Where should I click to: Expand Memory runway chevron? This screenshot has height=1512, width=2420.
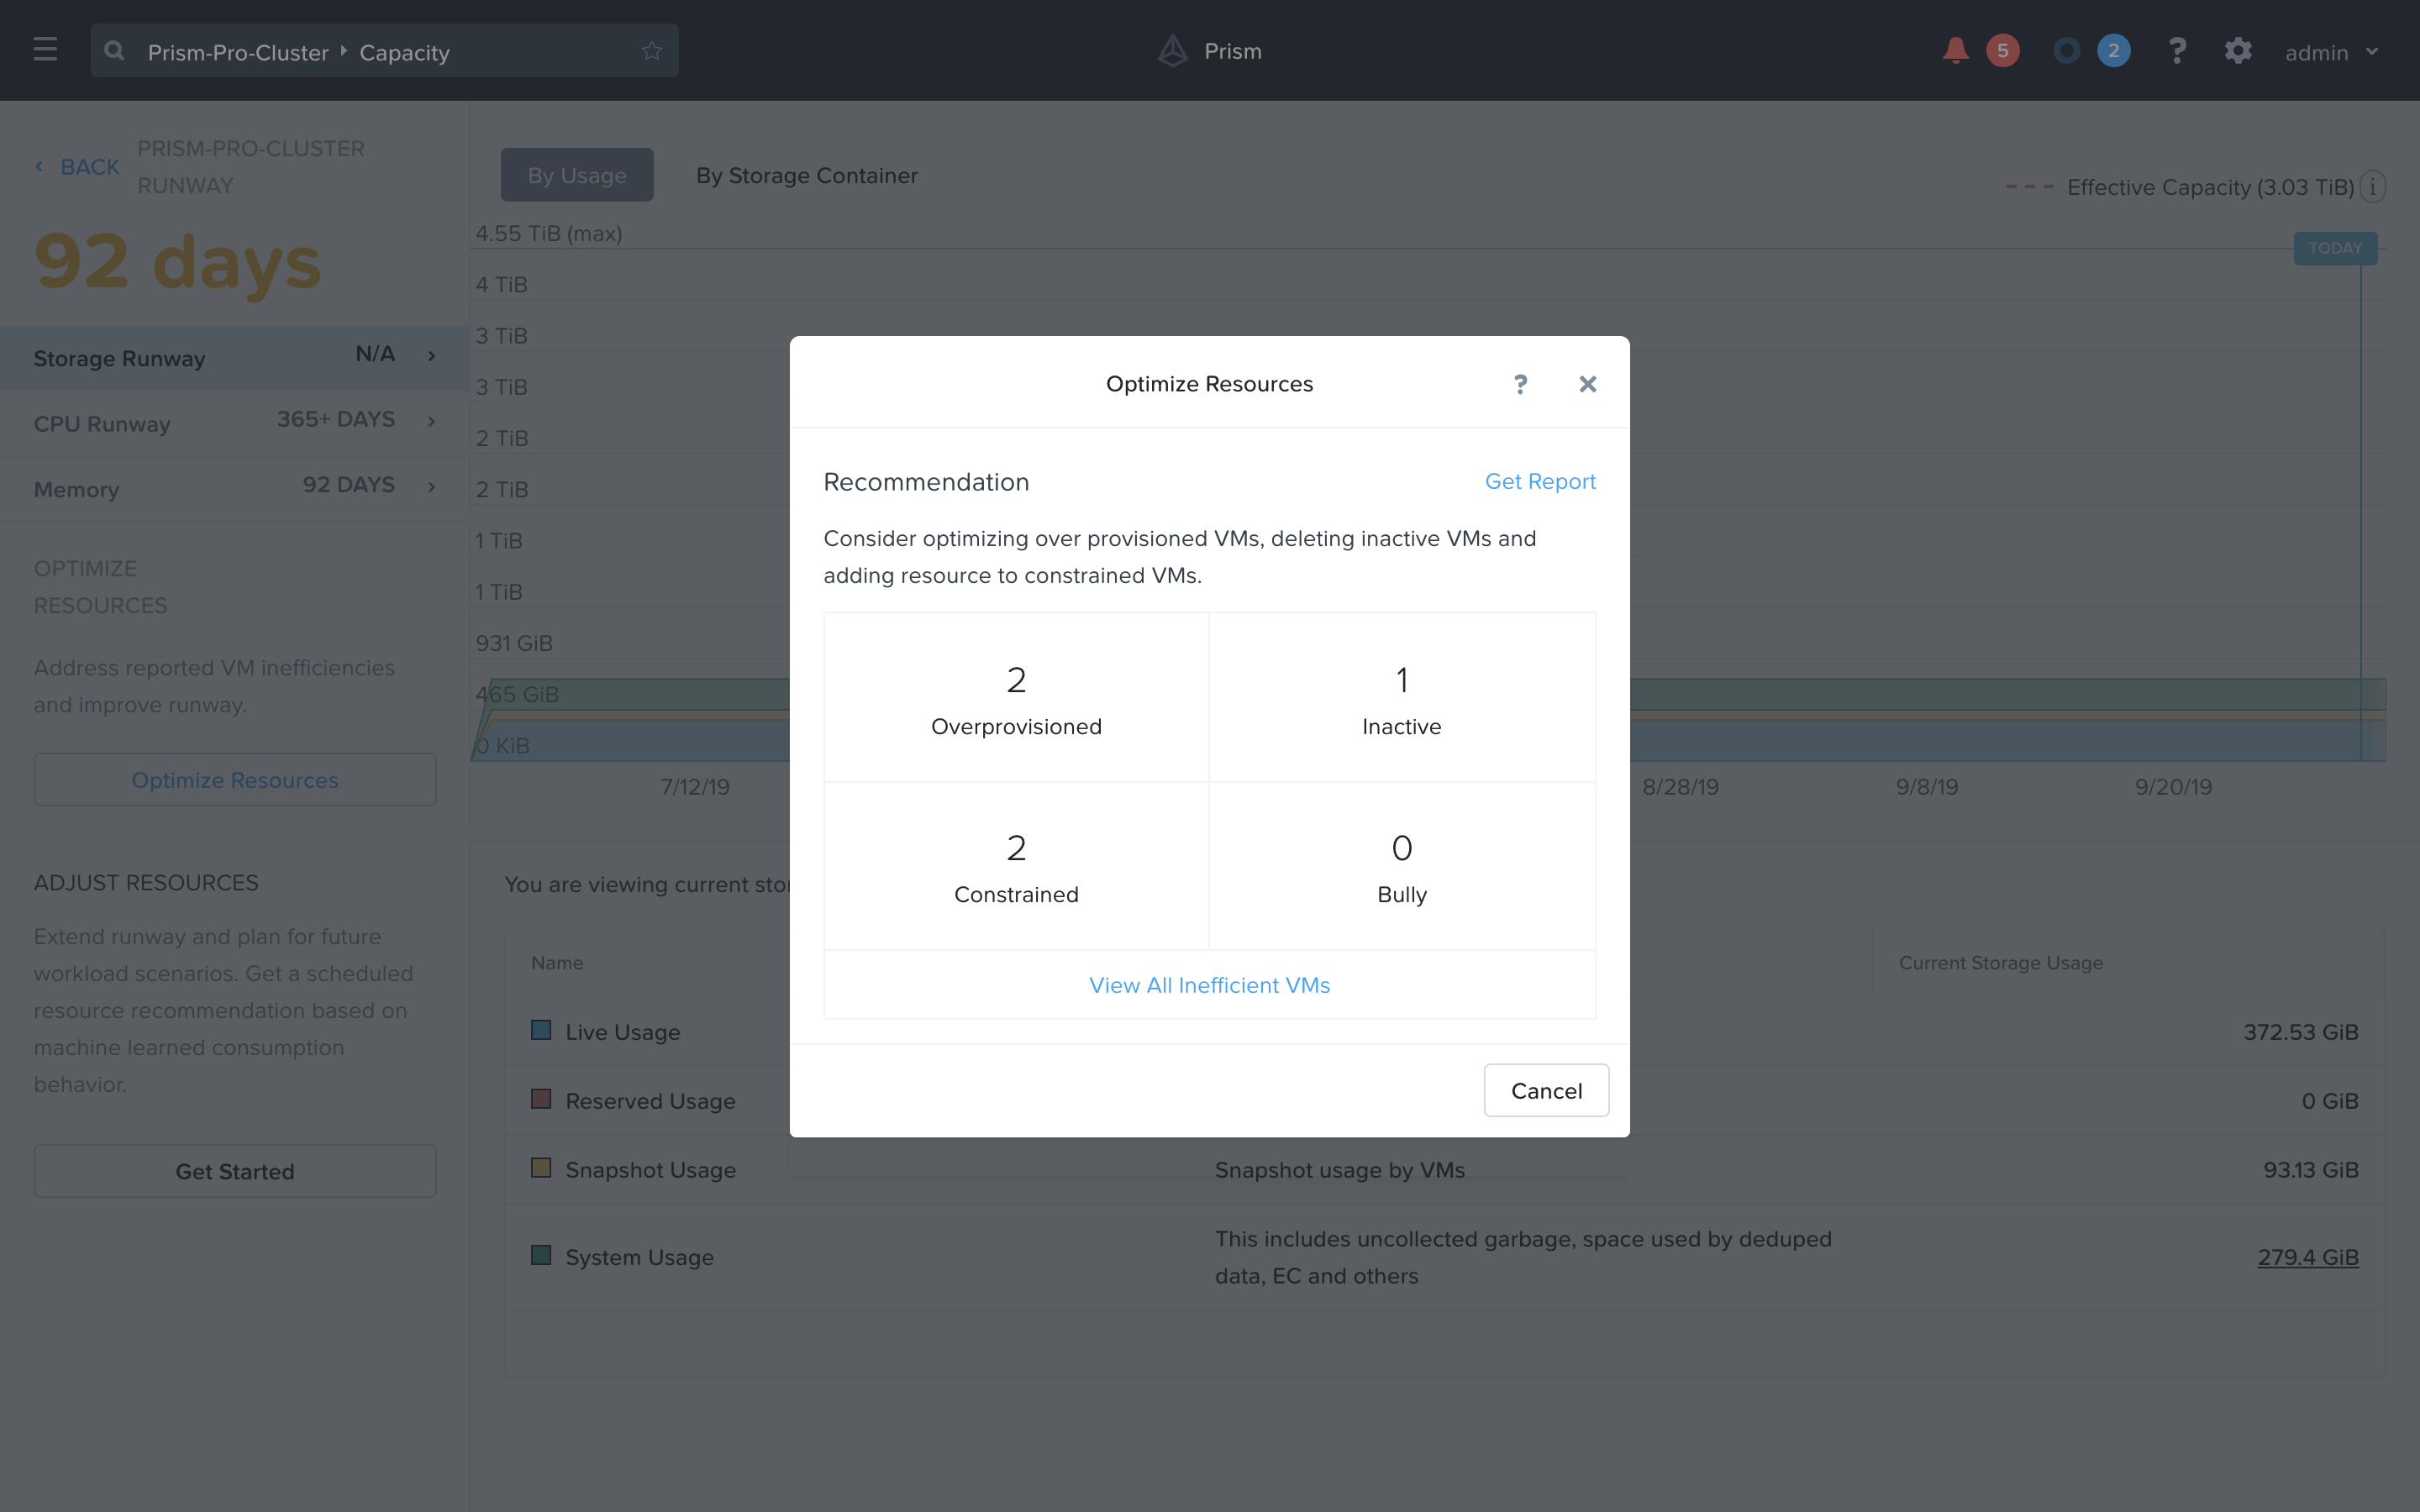(432, 487)
